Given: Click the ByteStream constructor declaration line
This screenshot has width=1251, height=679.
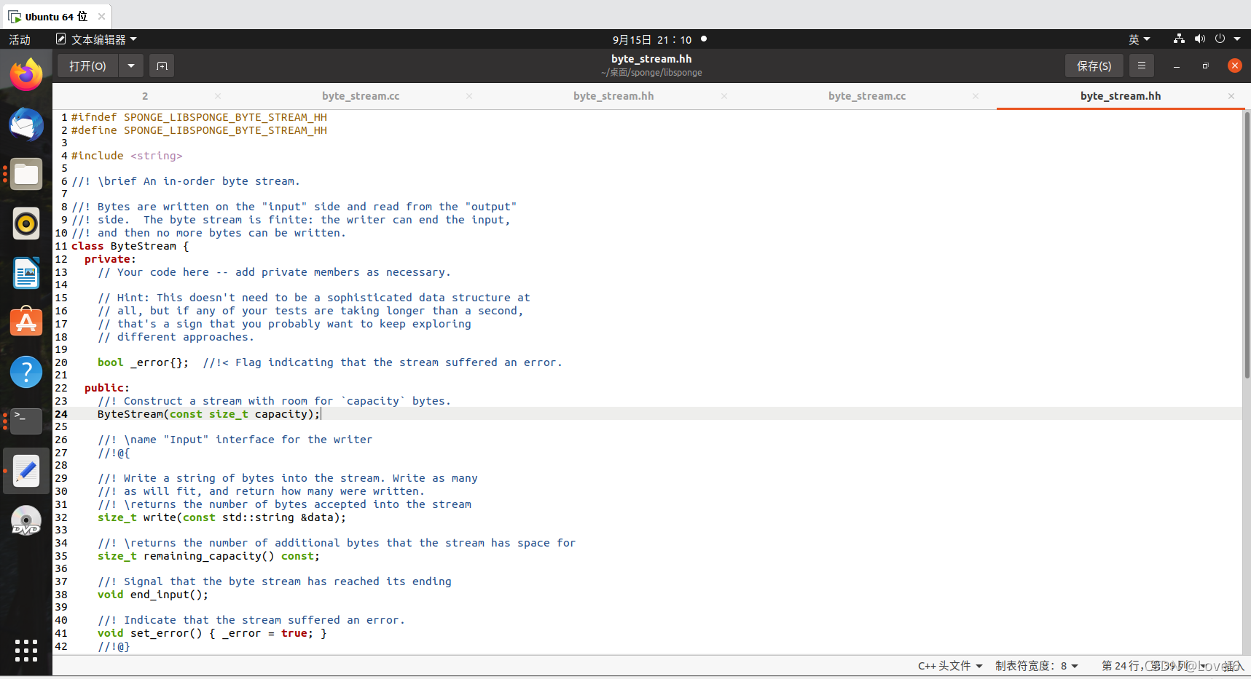Looking at the screenshot, I should [208, 414].
